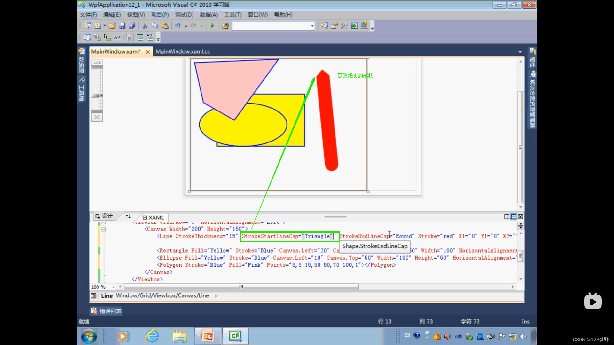The width and height of the screenshot is (614, 345).
Task: Open the PowerPoint taskbar button
Action: pyautogui.click(x=207, y=336)
